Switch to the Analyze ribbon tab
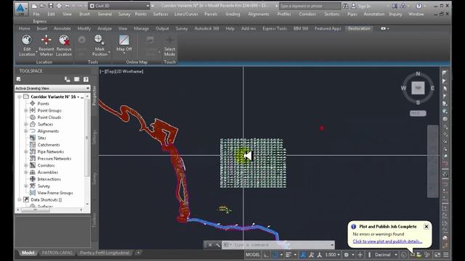 pyautogui.click(x=105, y=28)
